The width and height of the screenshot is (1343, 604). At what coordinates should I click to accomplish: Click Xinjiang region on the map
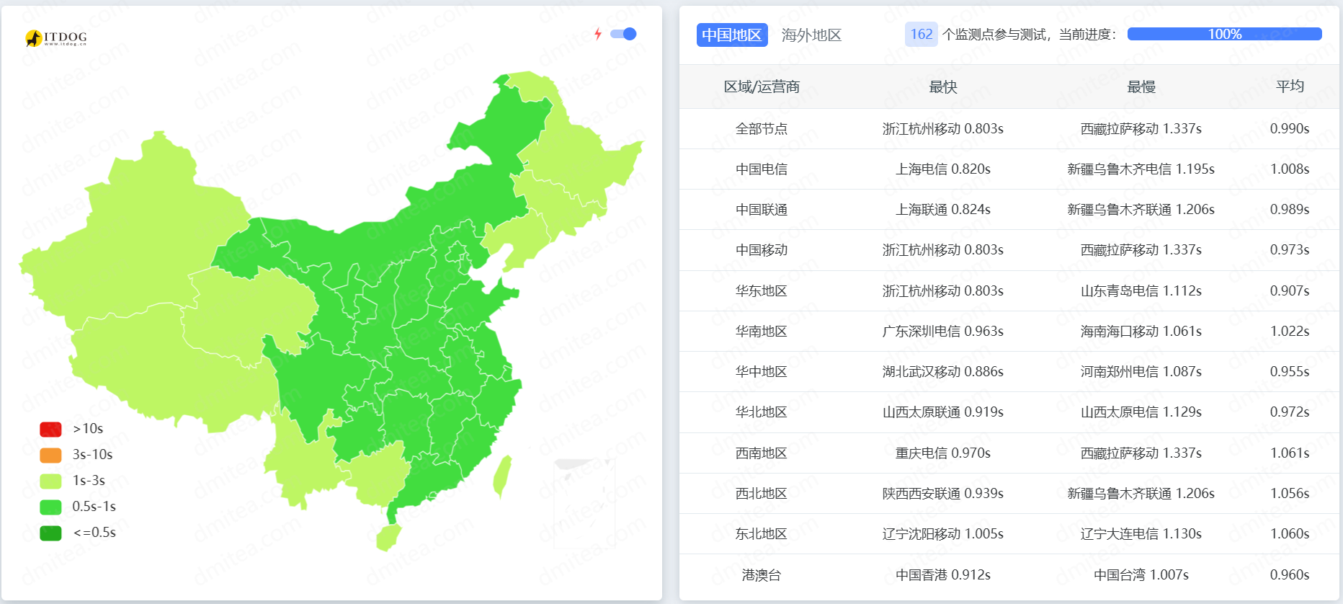pyautogui.click(x=137, y=231)
